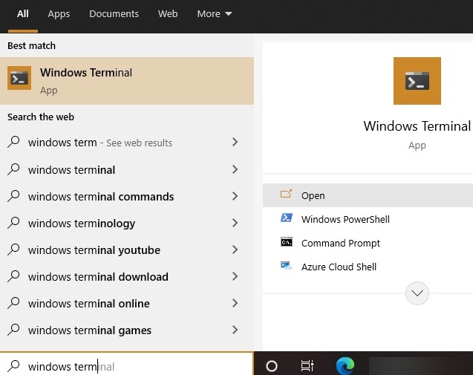The width and height of the screenshot is (473, 375).
Task: Expand 'windows terminal download' suggestion arrow
Action: point(235,276)
